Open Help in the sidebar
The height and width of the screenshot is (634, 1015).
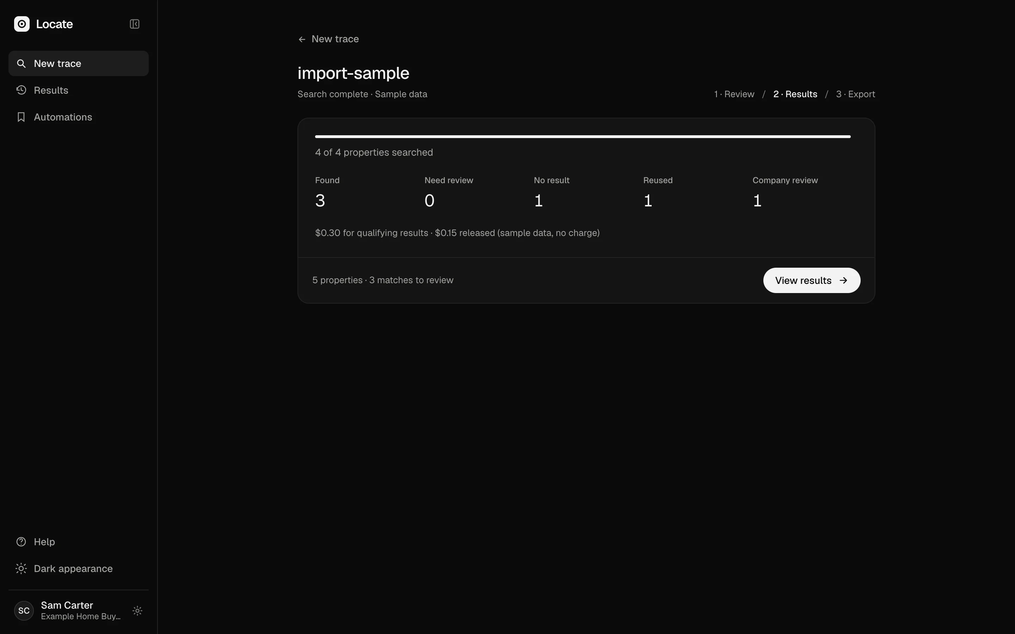pos(79,542)
